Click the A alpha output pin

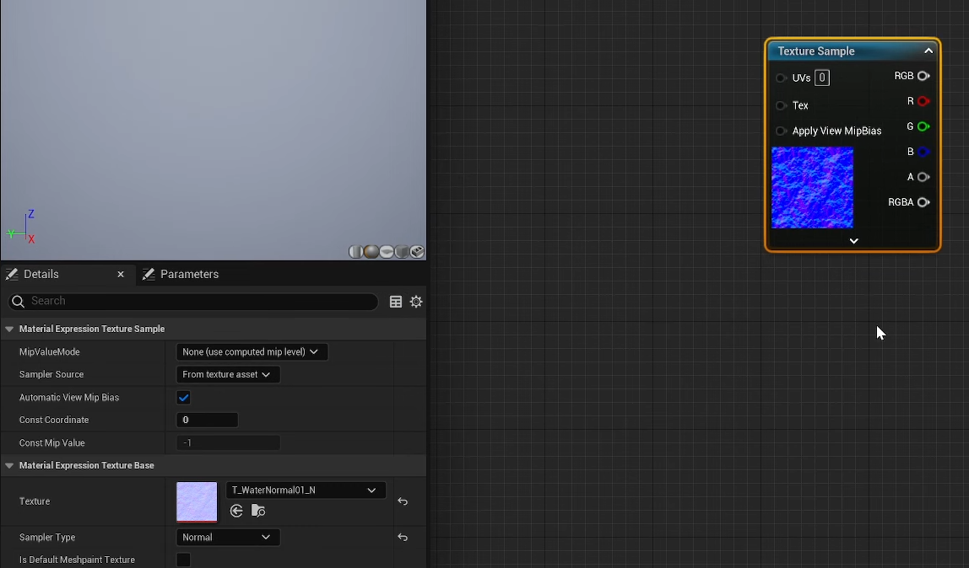coord(923,177)
